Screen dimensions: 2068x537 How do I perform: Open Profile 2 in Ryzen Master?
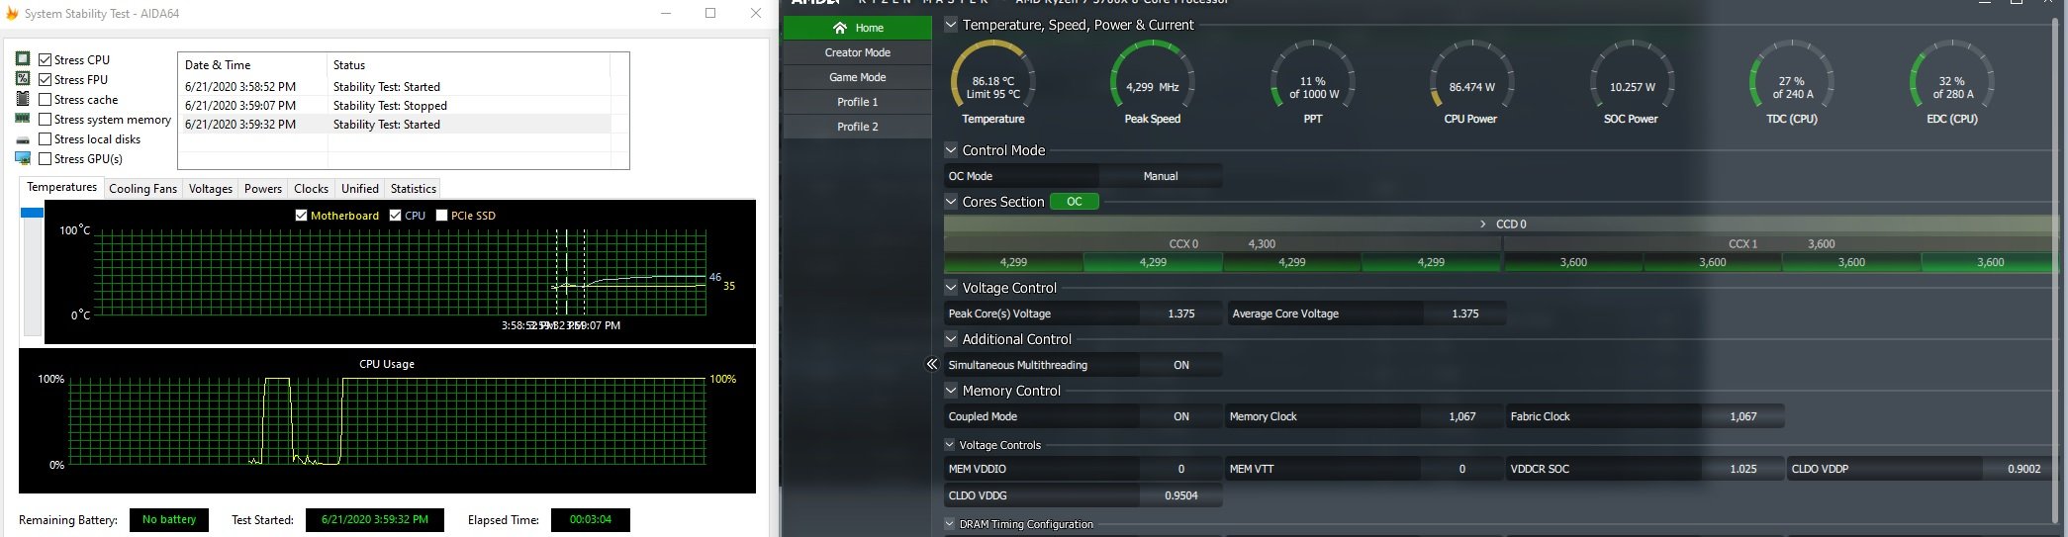(x=858, y=127)
